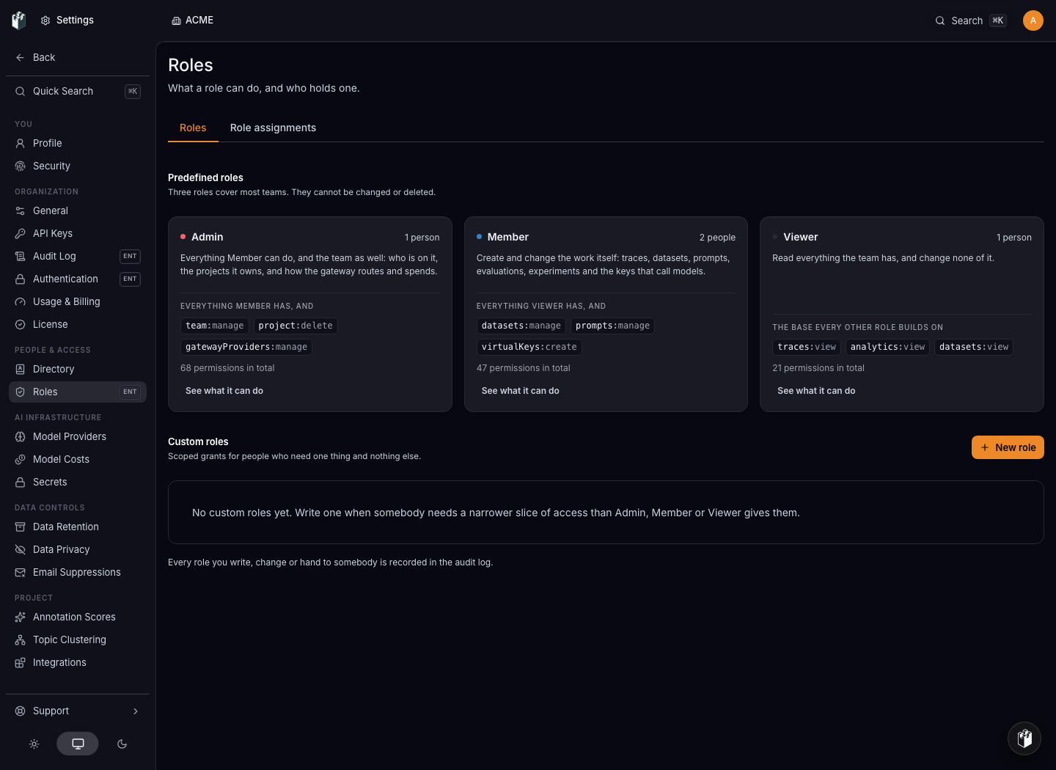Click the Model Providers icon
1056x770 pixels.
(21, 436)
